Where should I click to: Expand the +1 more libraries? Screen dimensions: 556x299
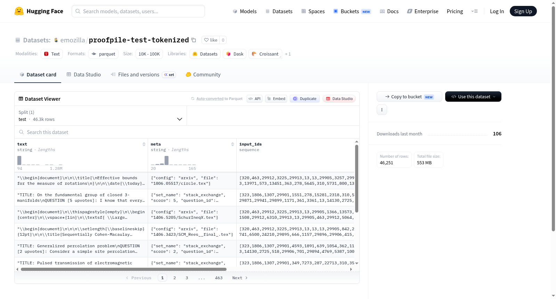tap(288, 54)
